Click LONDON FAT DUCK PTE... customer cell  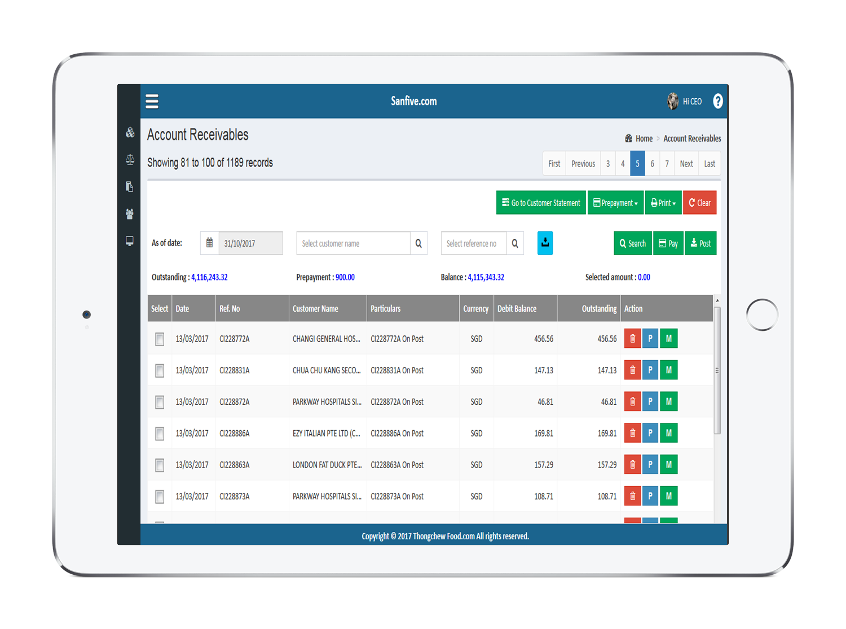(327, 465)
